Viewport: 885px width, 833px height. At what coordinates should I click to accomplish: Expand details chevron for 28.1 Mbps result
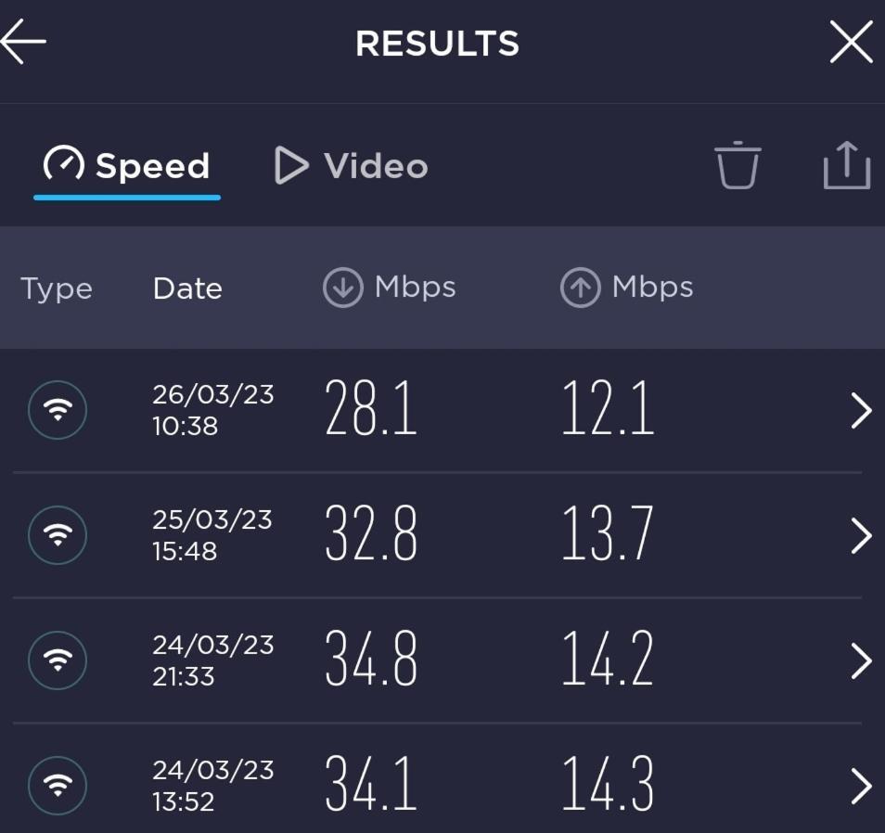[861, 410]
